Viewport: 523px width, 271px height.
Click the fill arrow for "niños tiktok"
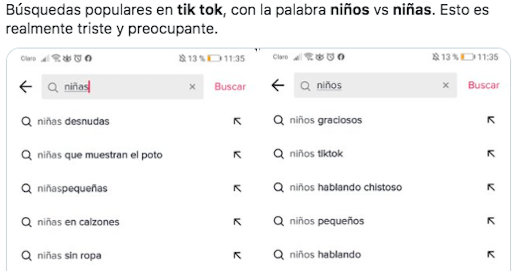[491, 153]
